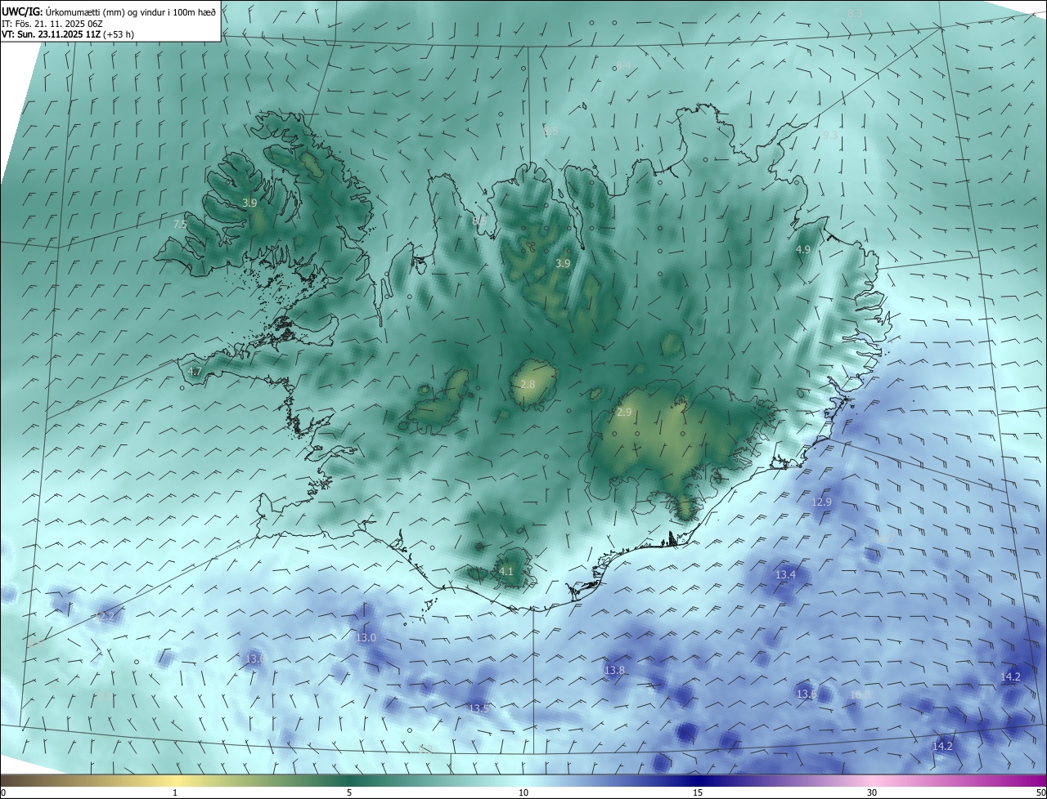
Task: Click the 8.4 value north of Iceland
Action: (x=624, y=65)
